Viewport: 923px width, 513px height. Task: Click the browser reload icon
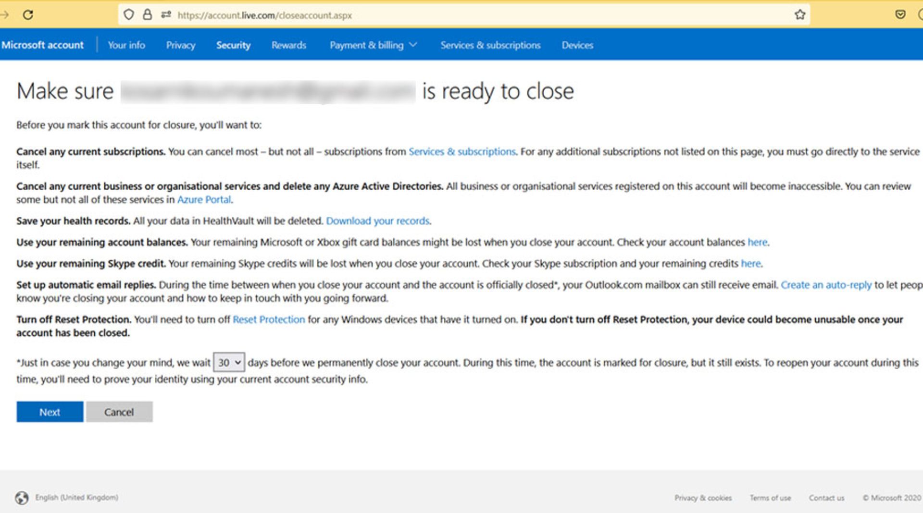pos(28,15)
